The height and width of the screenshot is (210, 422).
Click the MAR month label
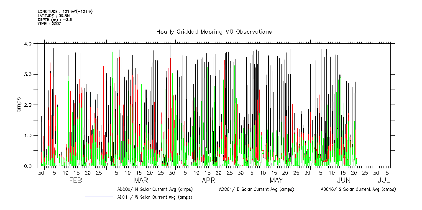click(x=141, y=180)
